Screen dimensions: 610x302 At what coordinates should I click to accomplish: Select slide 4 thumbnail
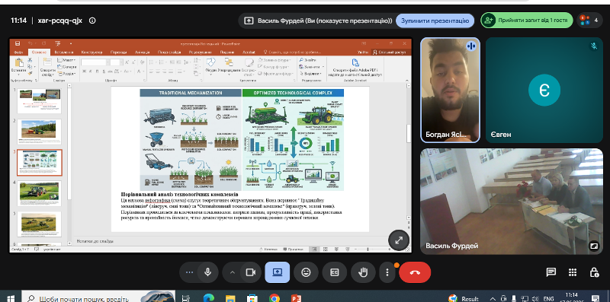39,193
